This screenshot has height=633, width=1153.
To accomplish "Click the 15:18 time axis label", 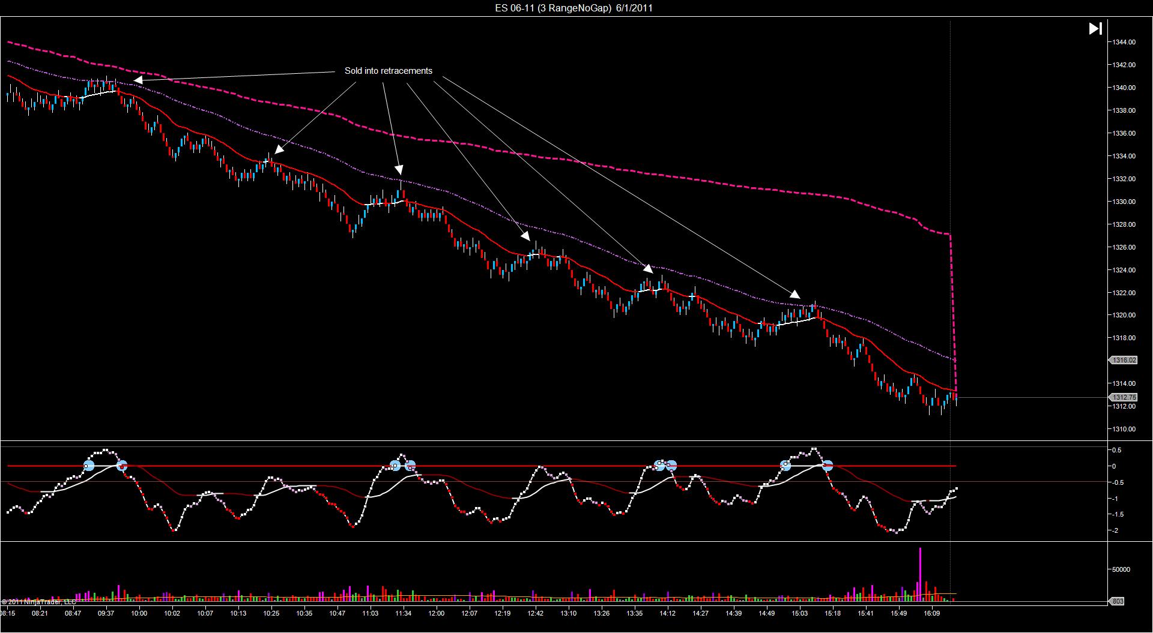I will (x=832, y=613).
